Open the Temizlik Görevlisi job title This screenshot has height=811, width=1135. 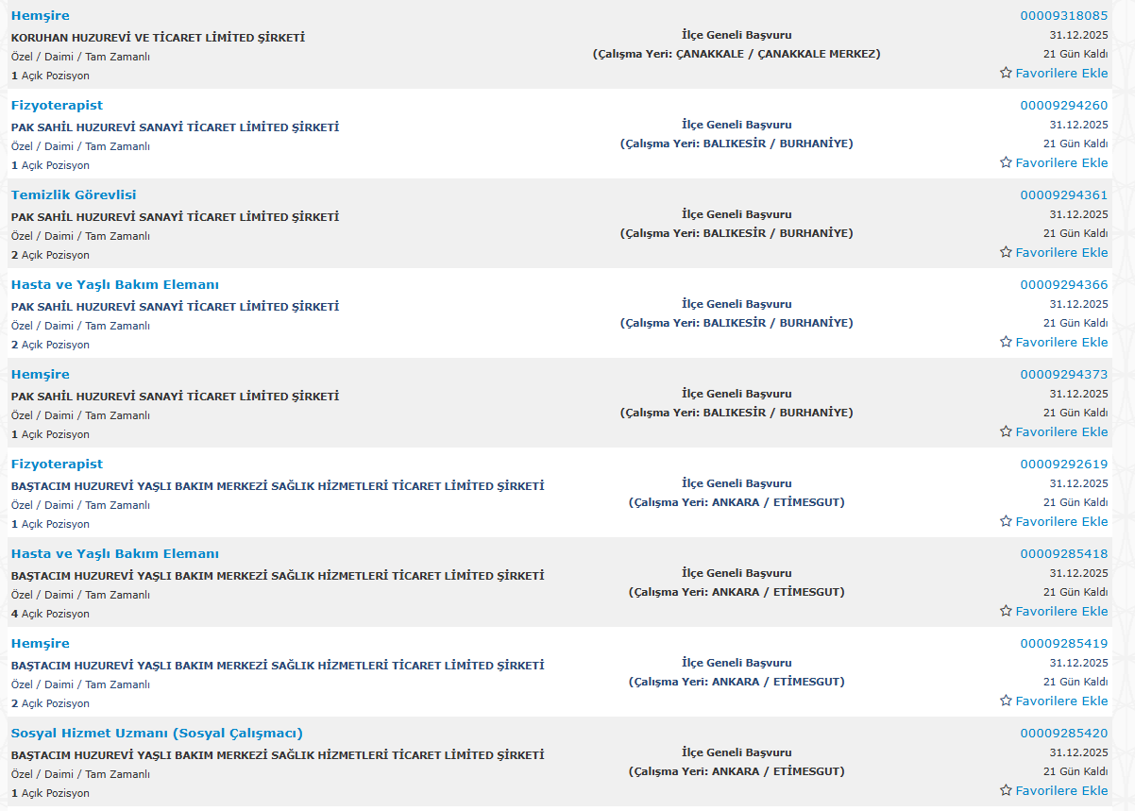(x=74, y=195)
